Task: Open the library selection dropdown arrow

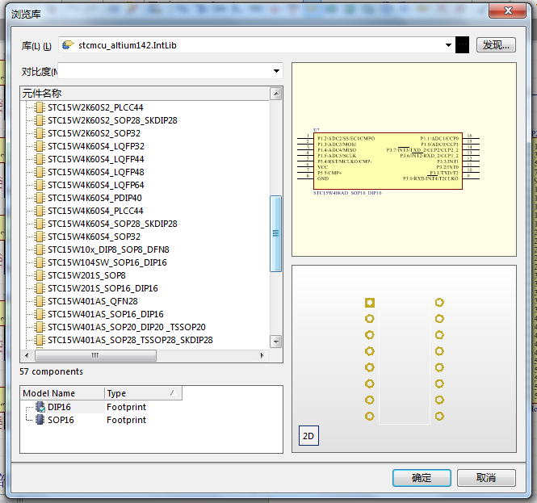Action: [448, 45]
